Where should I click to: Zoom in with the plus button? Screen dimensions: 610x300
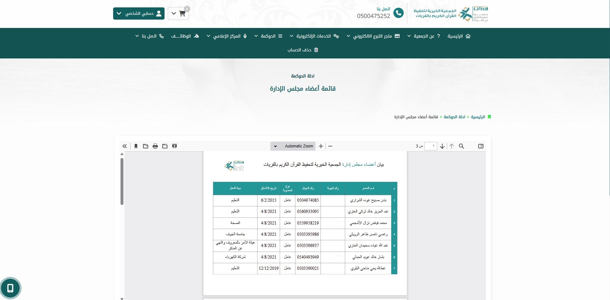(x=321, y=146)
